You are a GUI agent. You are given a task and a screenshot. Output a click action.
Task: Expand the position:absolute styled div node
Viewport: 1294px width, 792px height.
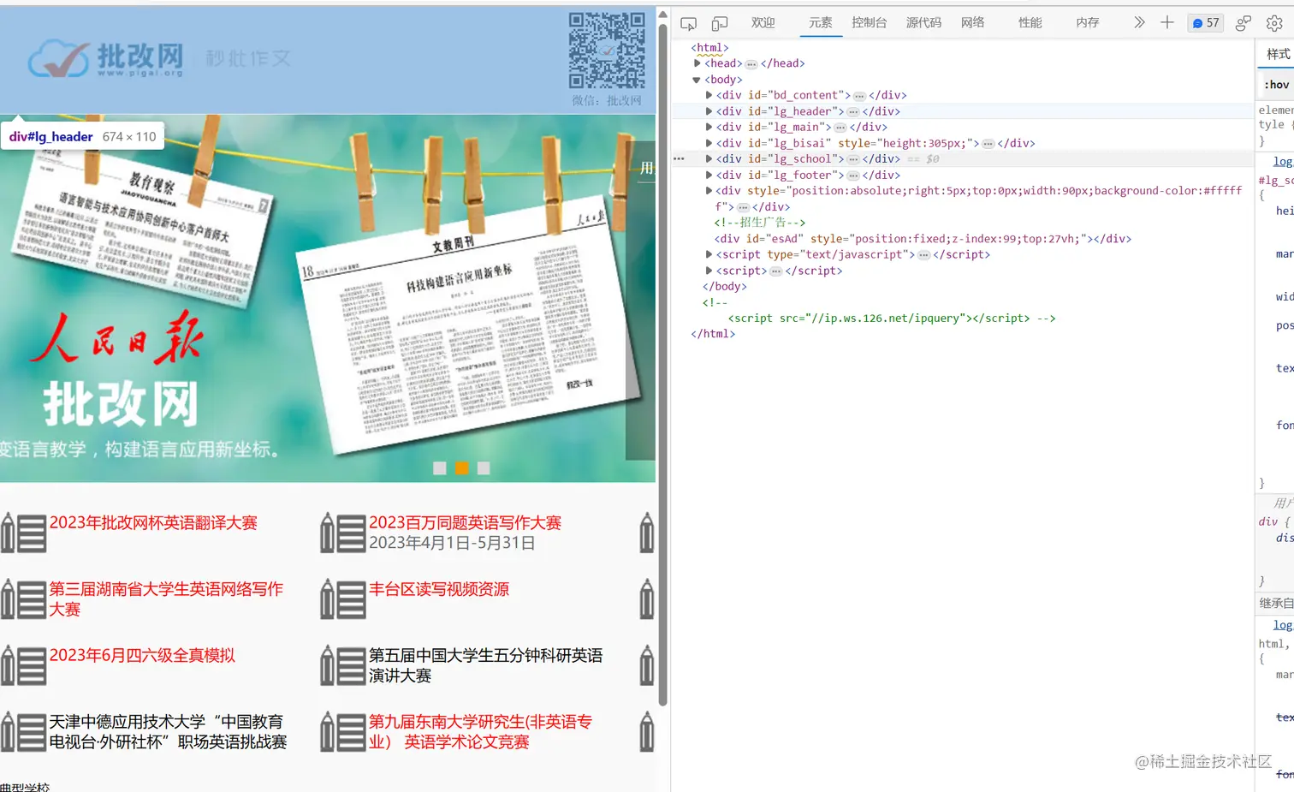tap(709, 191)
